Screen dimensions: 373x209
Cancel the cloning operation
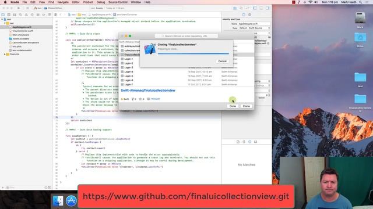click(222, 61)
